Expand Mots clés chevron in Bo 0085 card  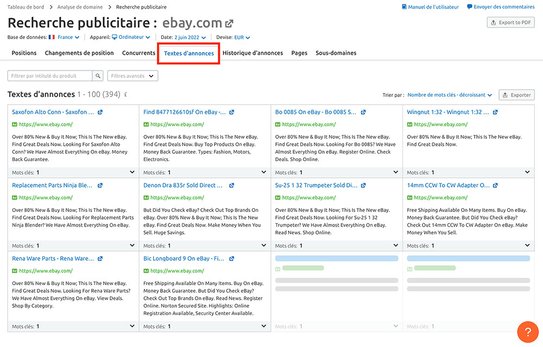[395, 172]
